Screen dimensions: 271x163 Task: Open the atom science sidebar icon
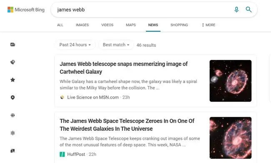[x=13, y=133]
